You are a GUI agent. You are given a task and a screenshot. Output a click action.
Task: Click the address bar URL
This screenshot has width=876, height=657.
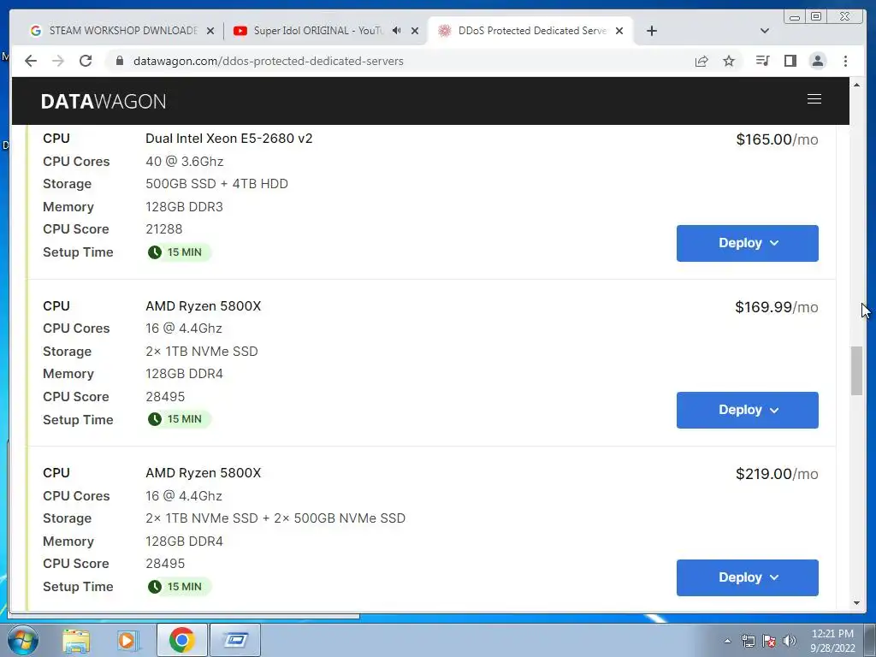click(268, 61)
